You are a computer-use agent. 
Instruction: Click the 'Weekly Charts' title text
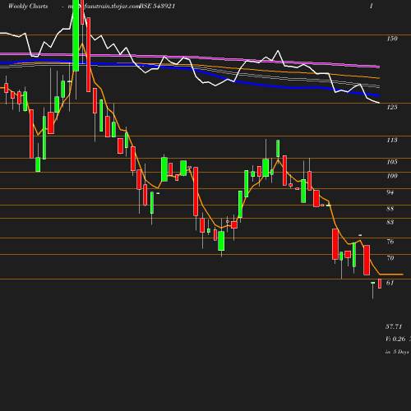coord(28,6)
